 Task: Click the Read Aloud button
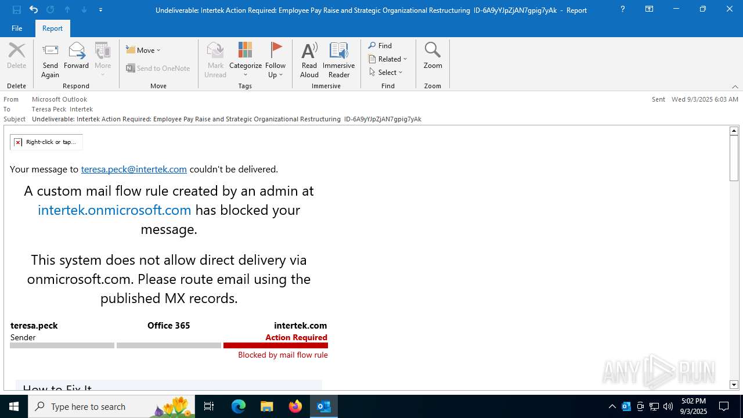click(x=309, y=60)
